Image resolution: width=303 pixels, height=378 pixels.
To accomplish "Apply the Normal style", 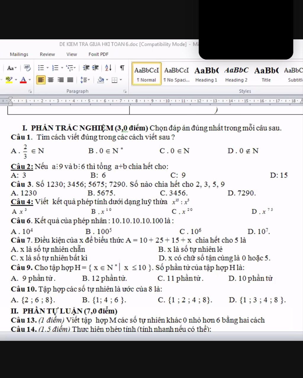I will (147, 74).
